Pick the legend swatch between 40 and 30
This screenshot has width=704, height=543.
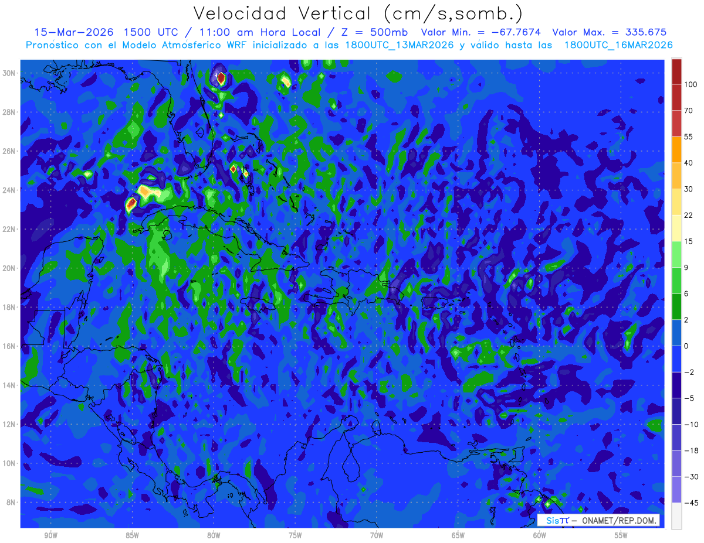(676, 175)
